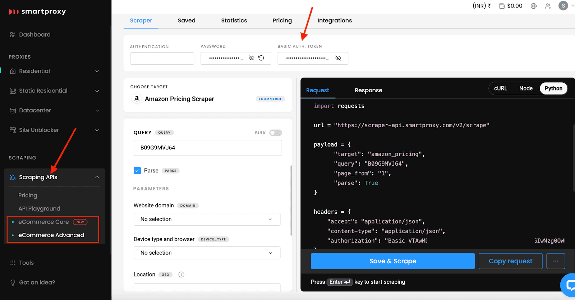Open the Request tab
The image size is (575, 300).
tap(318, 90)
